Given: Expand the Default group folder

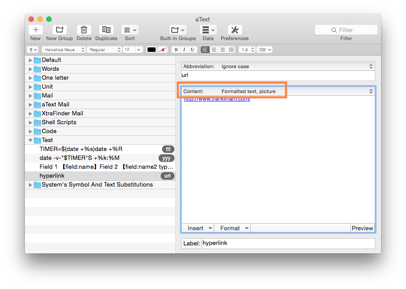Looking at the screenshot, I should 31,60.
